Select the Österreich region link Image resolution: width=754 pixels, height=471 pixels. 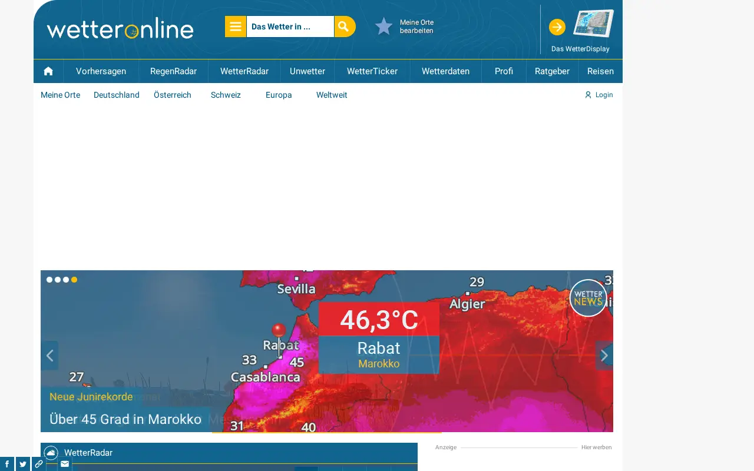tap(173, 95)
